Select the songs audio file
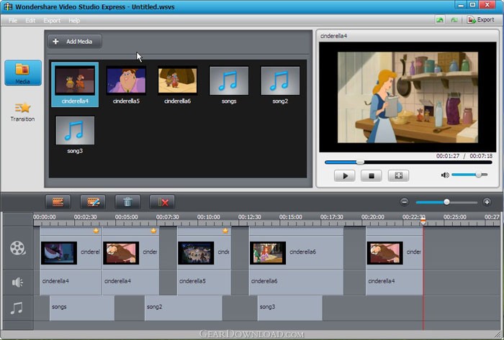 pyautogui.click(x=229, y=85)
